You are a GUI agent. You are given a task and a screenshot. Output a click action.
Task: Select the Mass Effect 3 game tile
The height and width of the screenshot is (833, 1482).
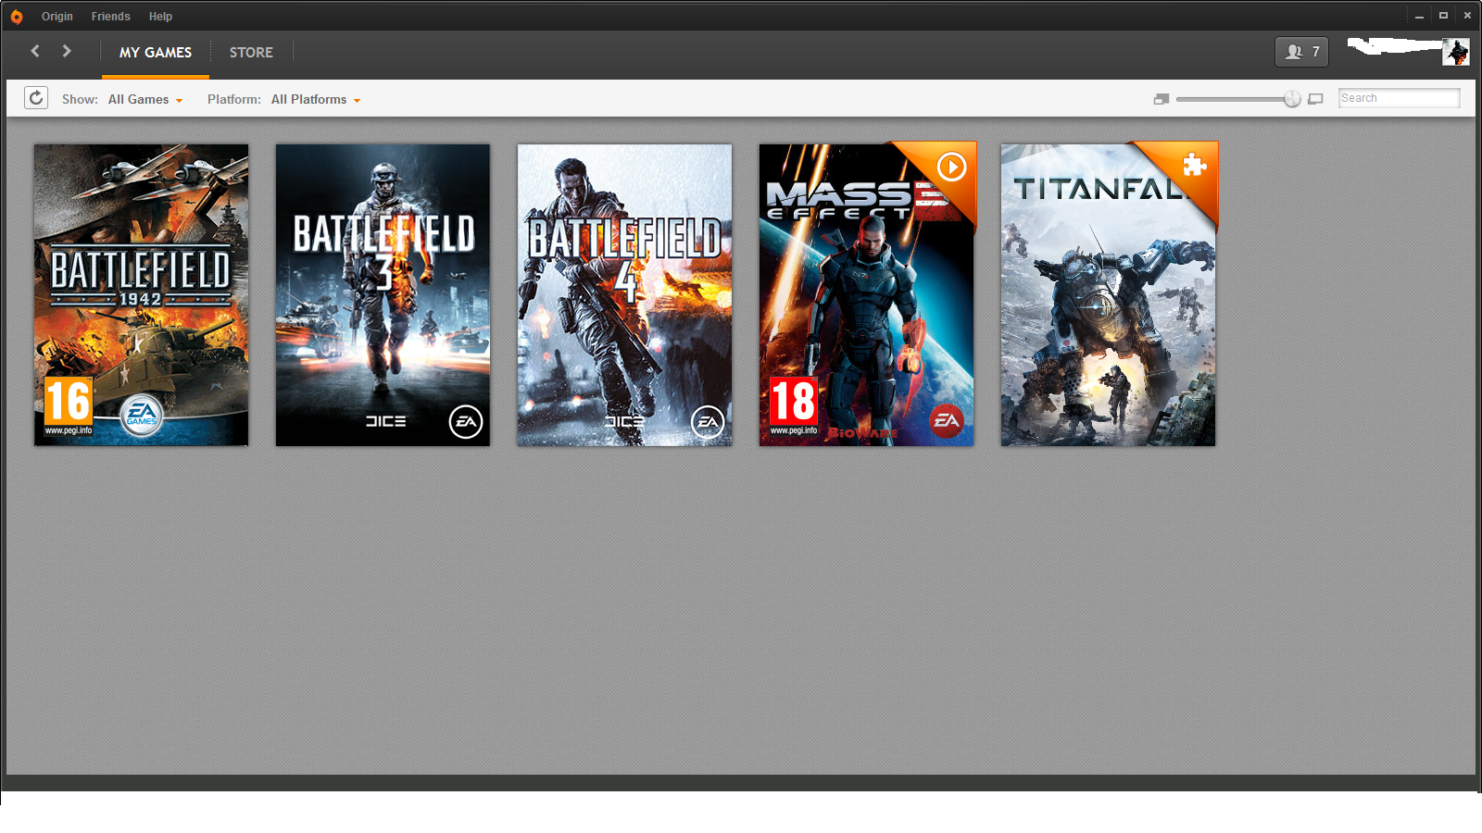[867, 294]
